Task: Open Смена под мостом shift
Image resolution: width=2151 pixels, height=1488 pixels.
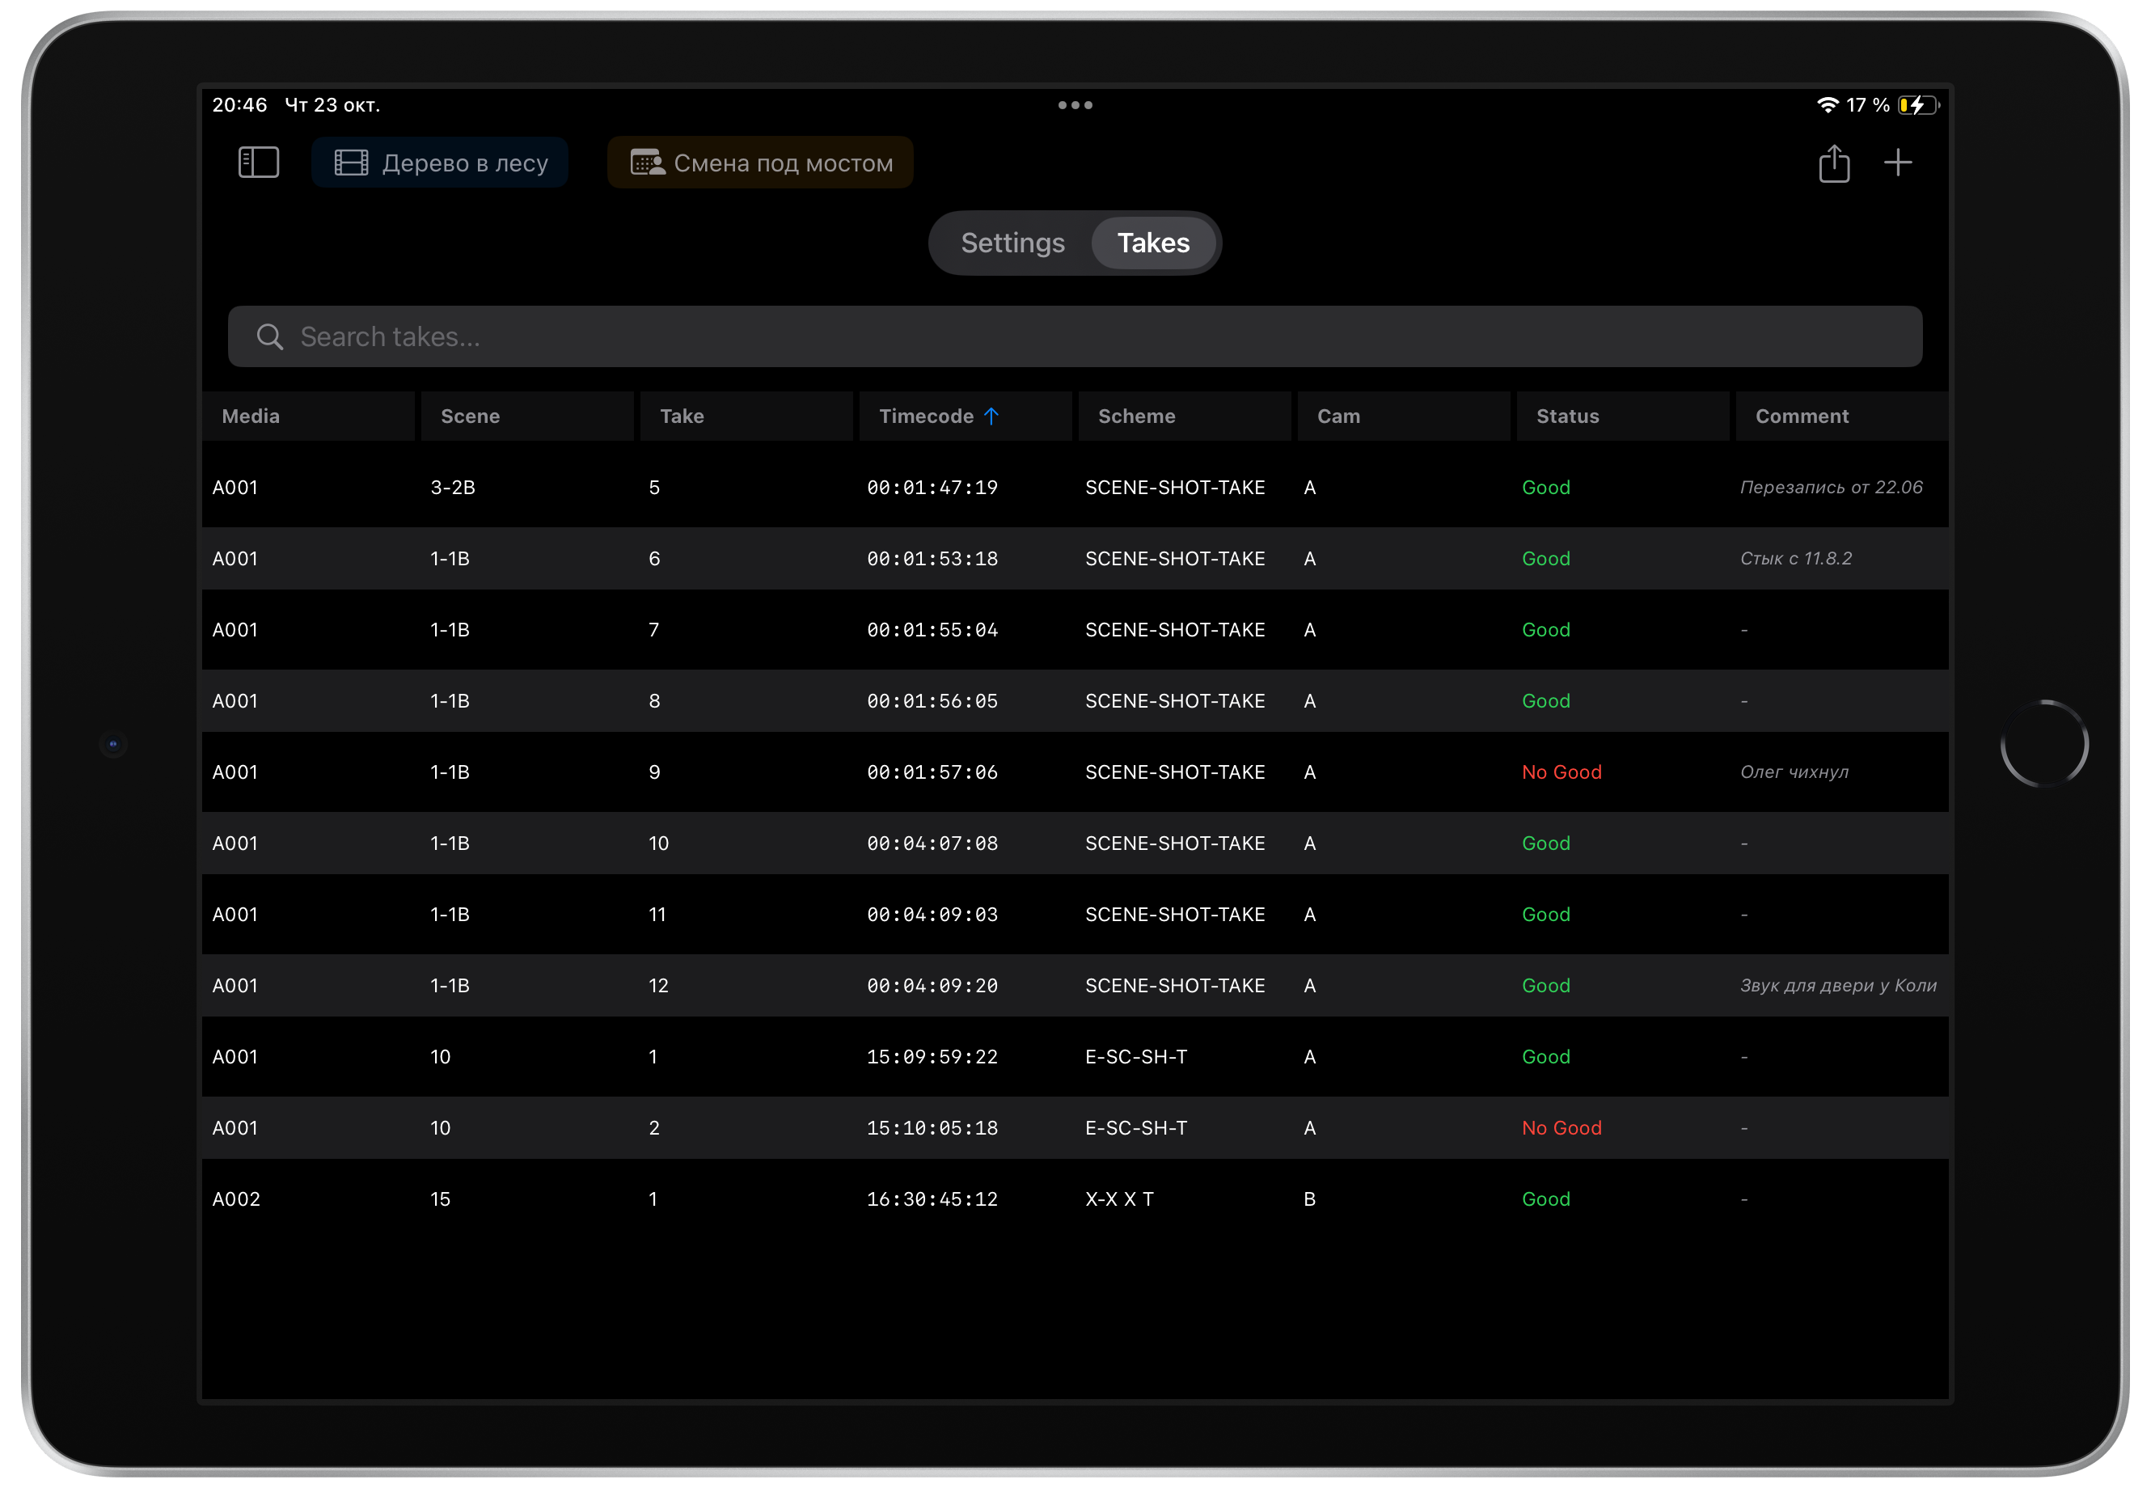Action: click(x=782, y=163)
